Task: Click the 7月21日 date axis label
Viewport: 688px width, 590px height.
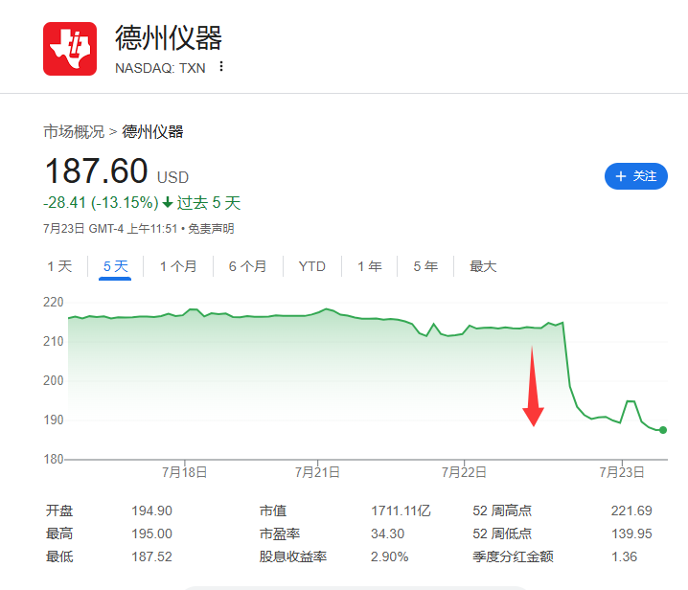Action: tap(317, 472)
